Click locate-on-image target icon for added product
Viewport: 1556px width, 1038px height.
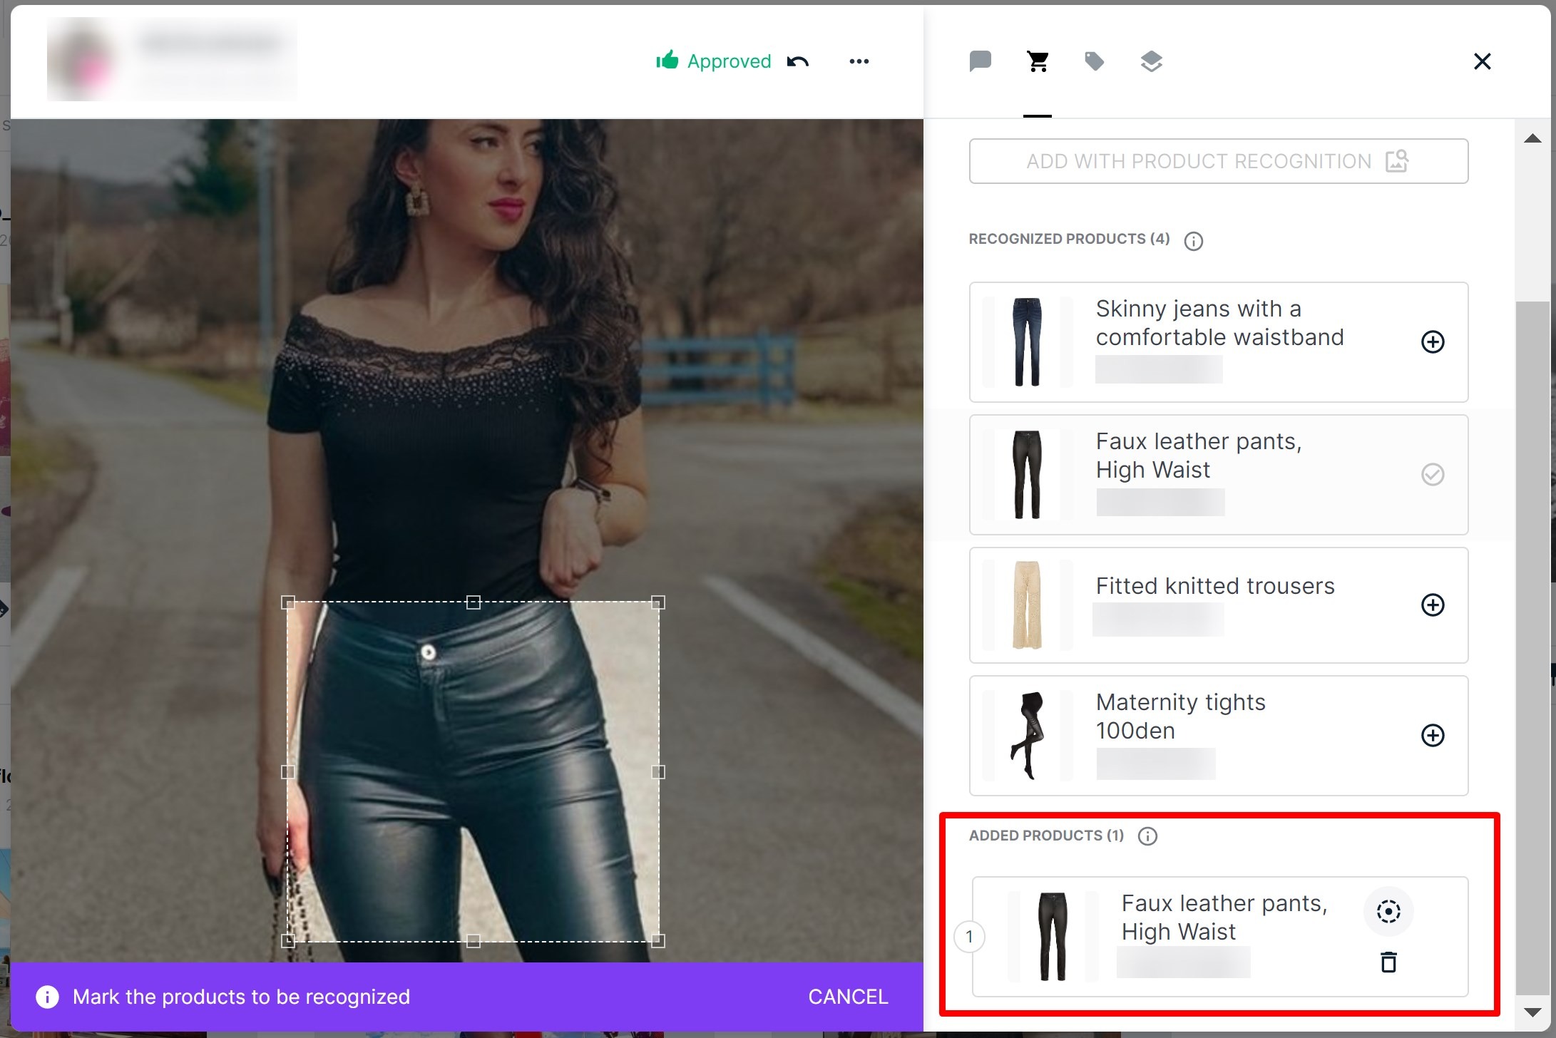(1388, 911)
